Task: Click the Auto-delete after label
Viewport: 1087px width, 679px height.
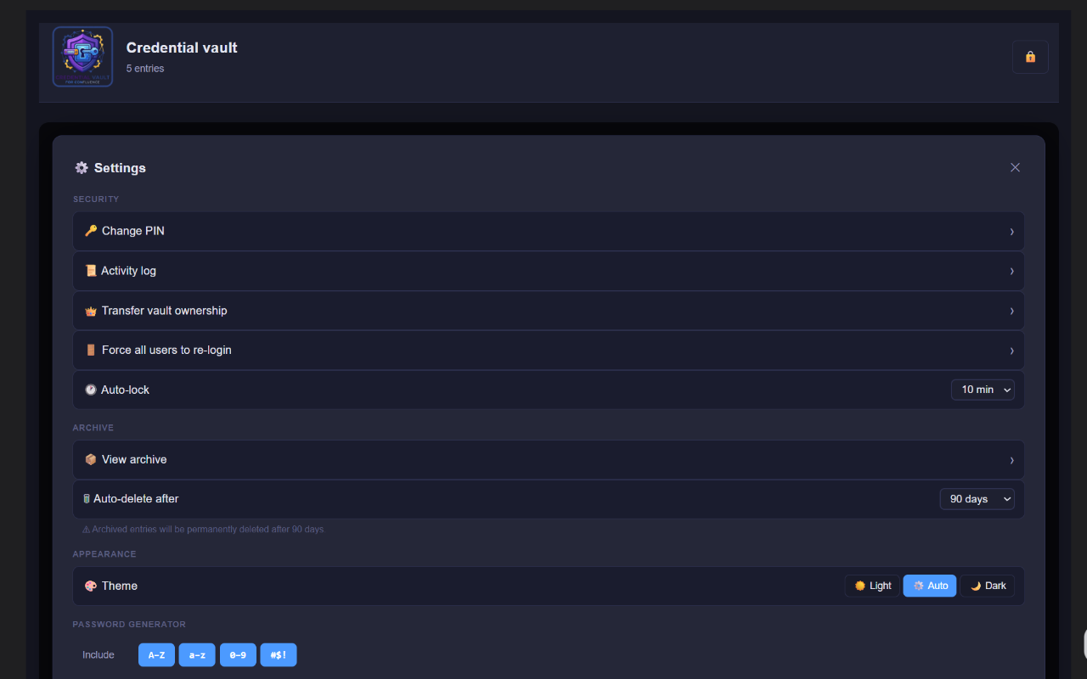Action: [136, 499]
